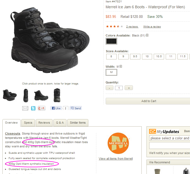Viewport: 190px width, 174px height.
Task: Clear the Black (01) color selection
Action: tap(147, 35)
